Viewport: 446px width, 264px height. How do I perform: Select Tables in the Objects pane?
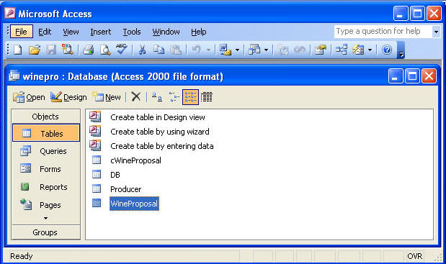point(46,133)
